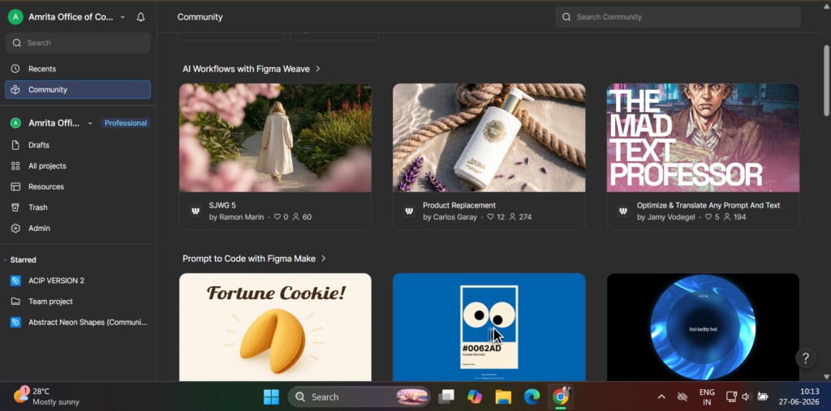Open the Fortune Cookie! thumbnail

pyautogui.click(x=275, y=328)
